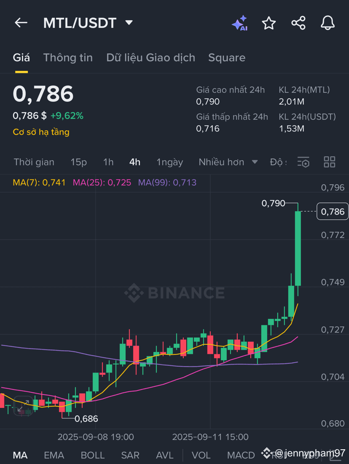349x464 pixels.
Task: Open the Square tab
Action: [x=227, y=57]
